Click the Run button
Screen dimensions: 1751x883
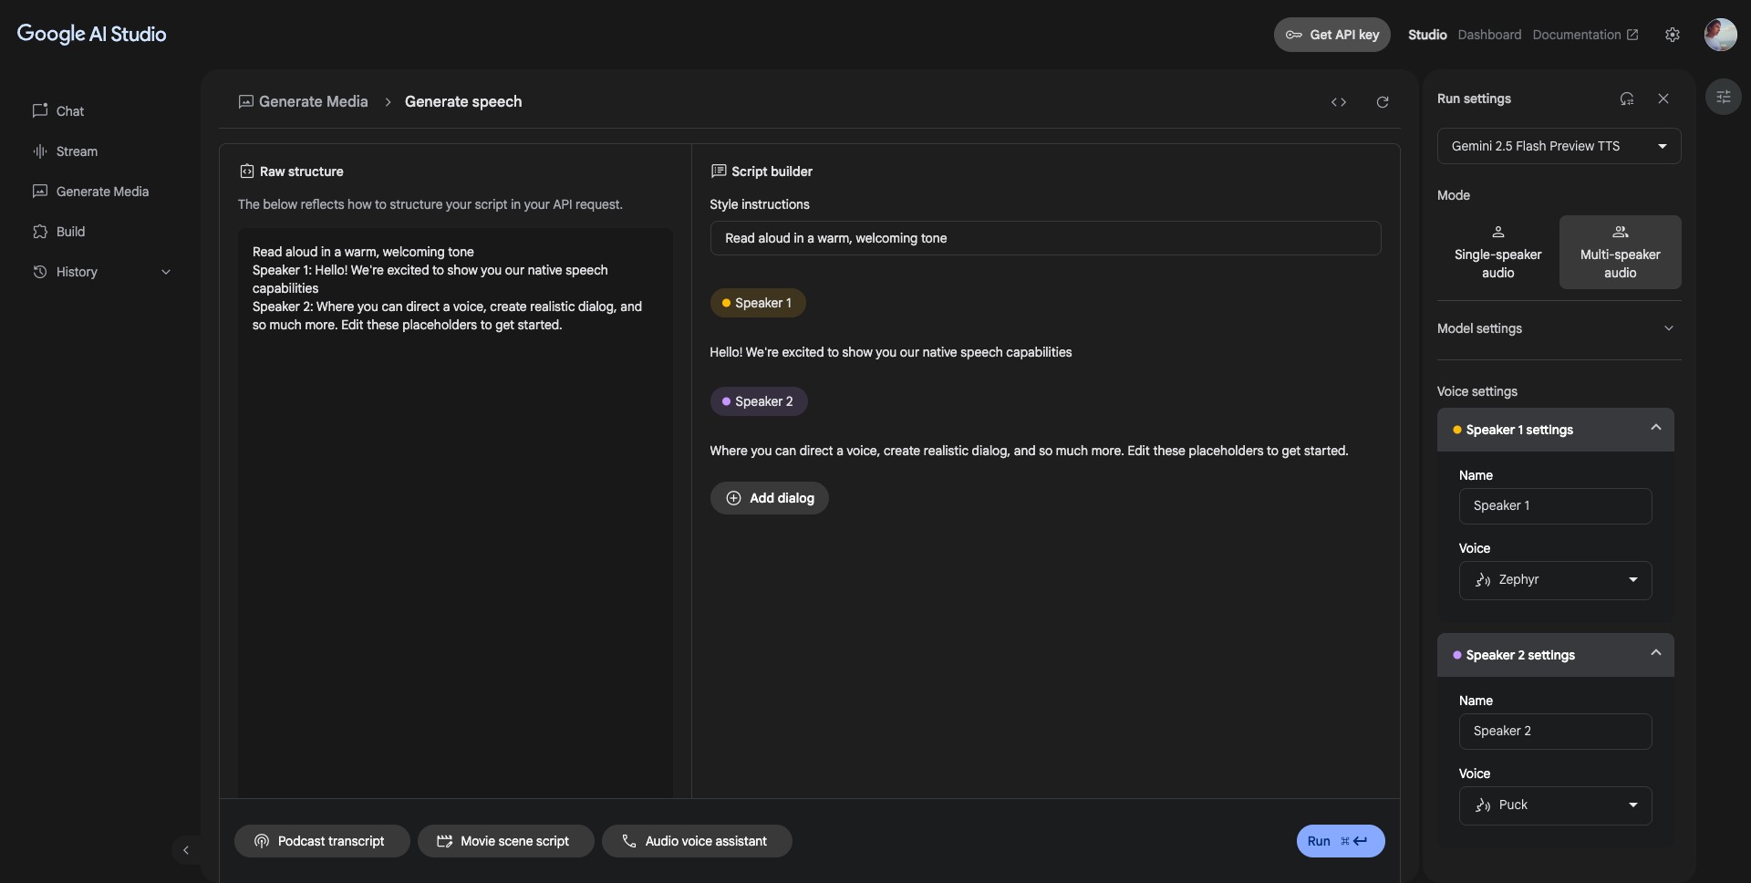[x=1341, y=841]
